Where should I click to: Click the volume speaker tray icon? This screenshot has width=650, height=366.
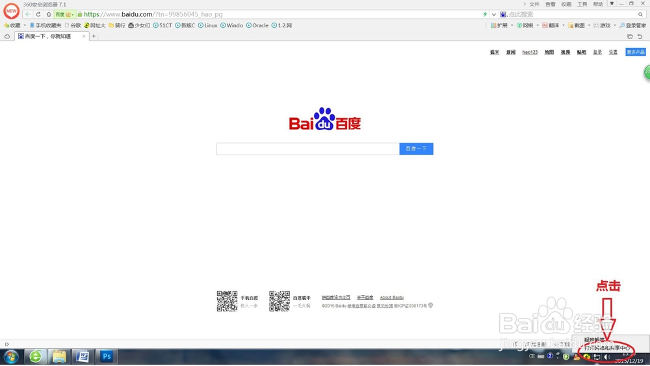(607, 356)
